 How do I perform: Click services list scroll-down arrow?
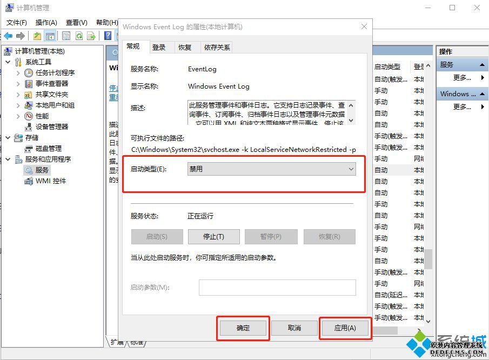click(428, 321)
